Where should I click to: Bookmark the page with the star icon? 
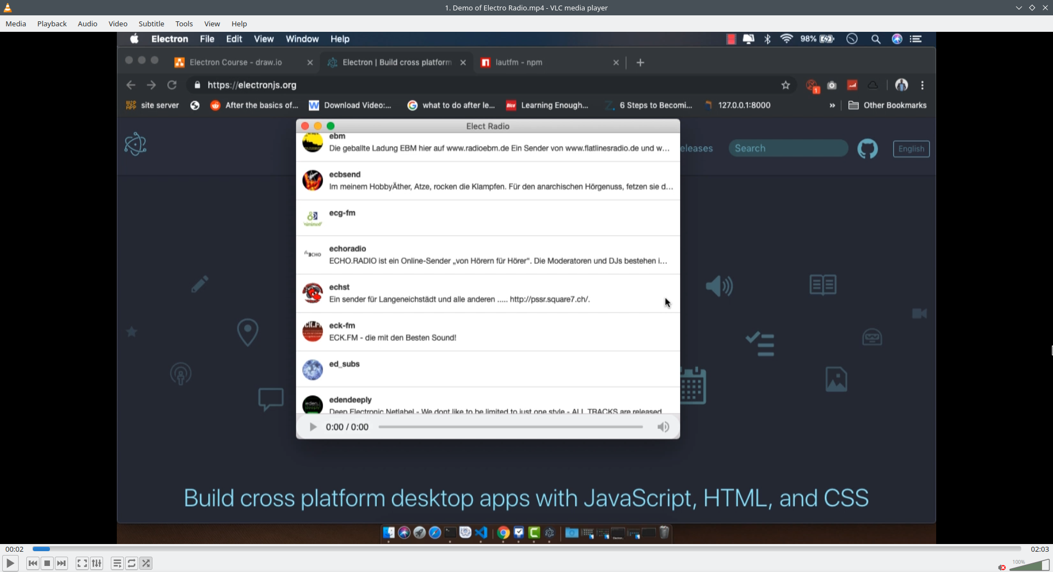tap(786, 85)
